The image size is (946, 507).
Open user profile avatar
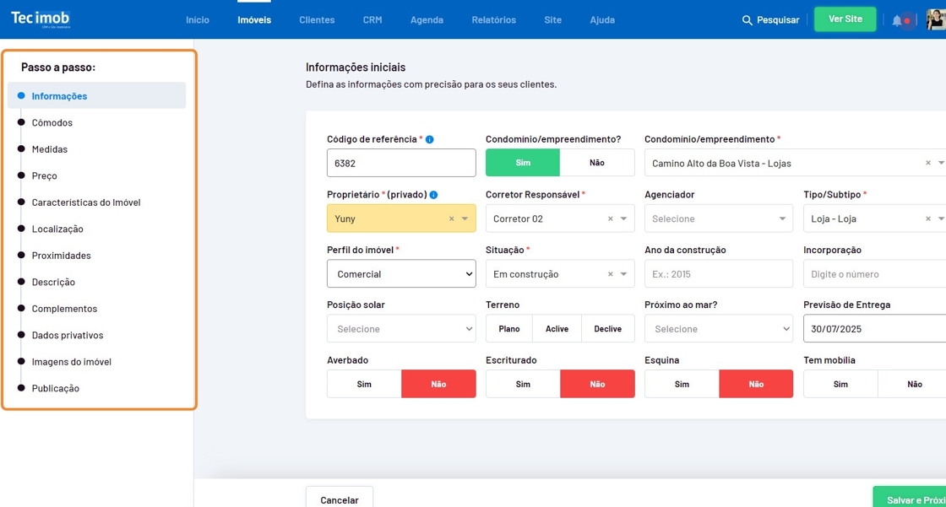[x=936, y=19]
